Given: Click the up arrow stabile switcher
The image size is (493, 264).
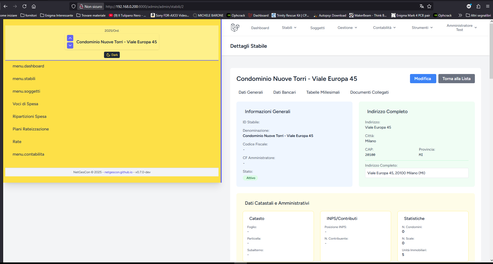Looking at the screenshot, I should pos(70,38).
